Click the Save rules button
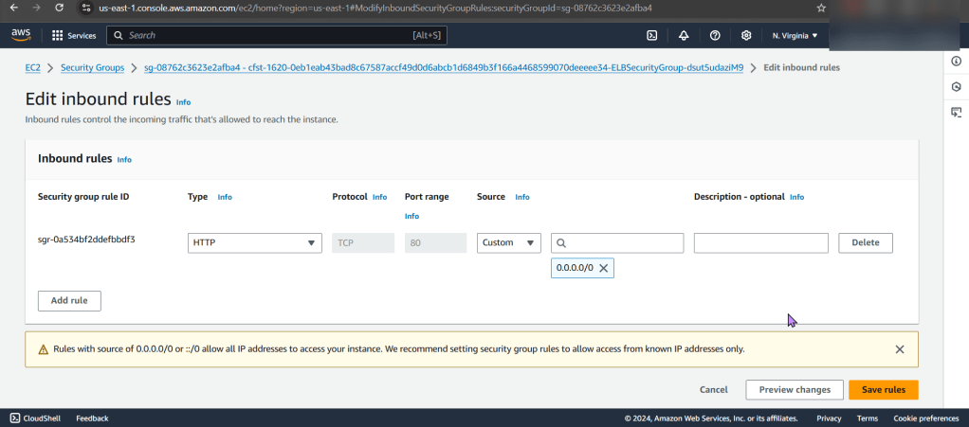969x427 pixels. point(883,389)
